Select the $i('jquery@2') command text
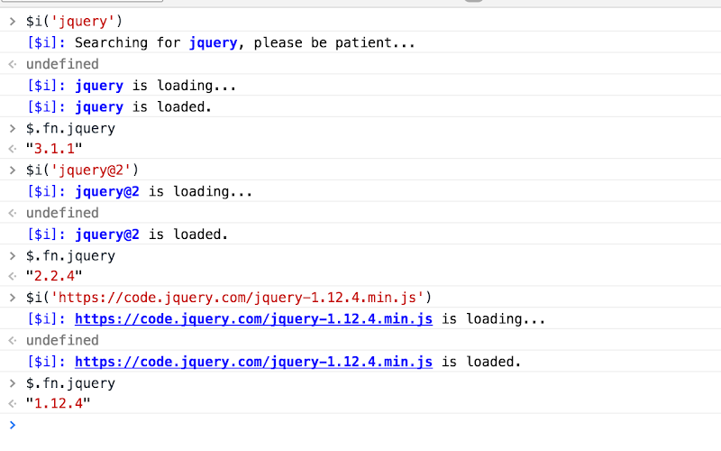 (82, 170)
